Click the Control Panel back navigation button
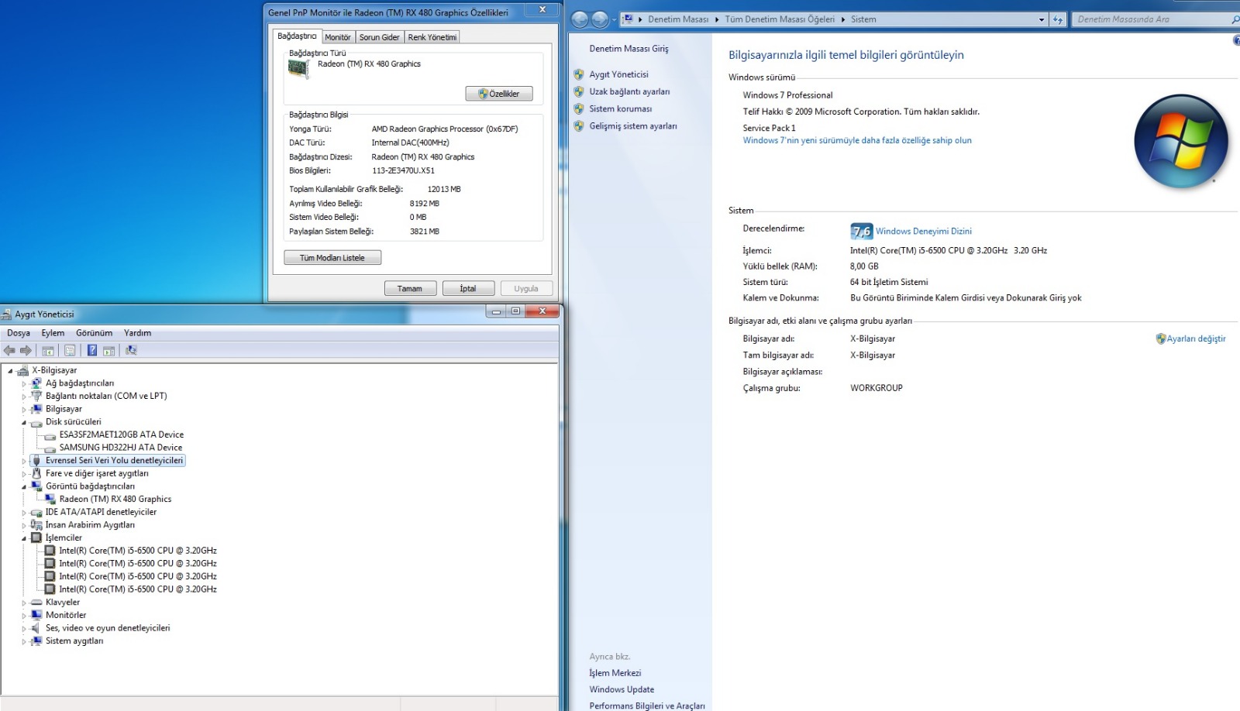This screenshot has width=1240, height=711. click(580, 20)
